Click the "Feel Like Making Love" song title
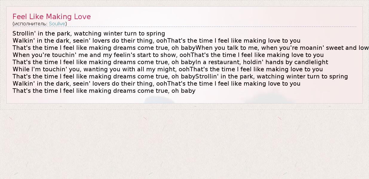Viewport: 369px width, 179px height. [51, 17]
